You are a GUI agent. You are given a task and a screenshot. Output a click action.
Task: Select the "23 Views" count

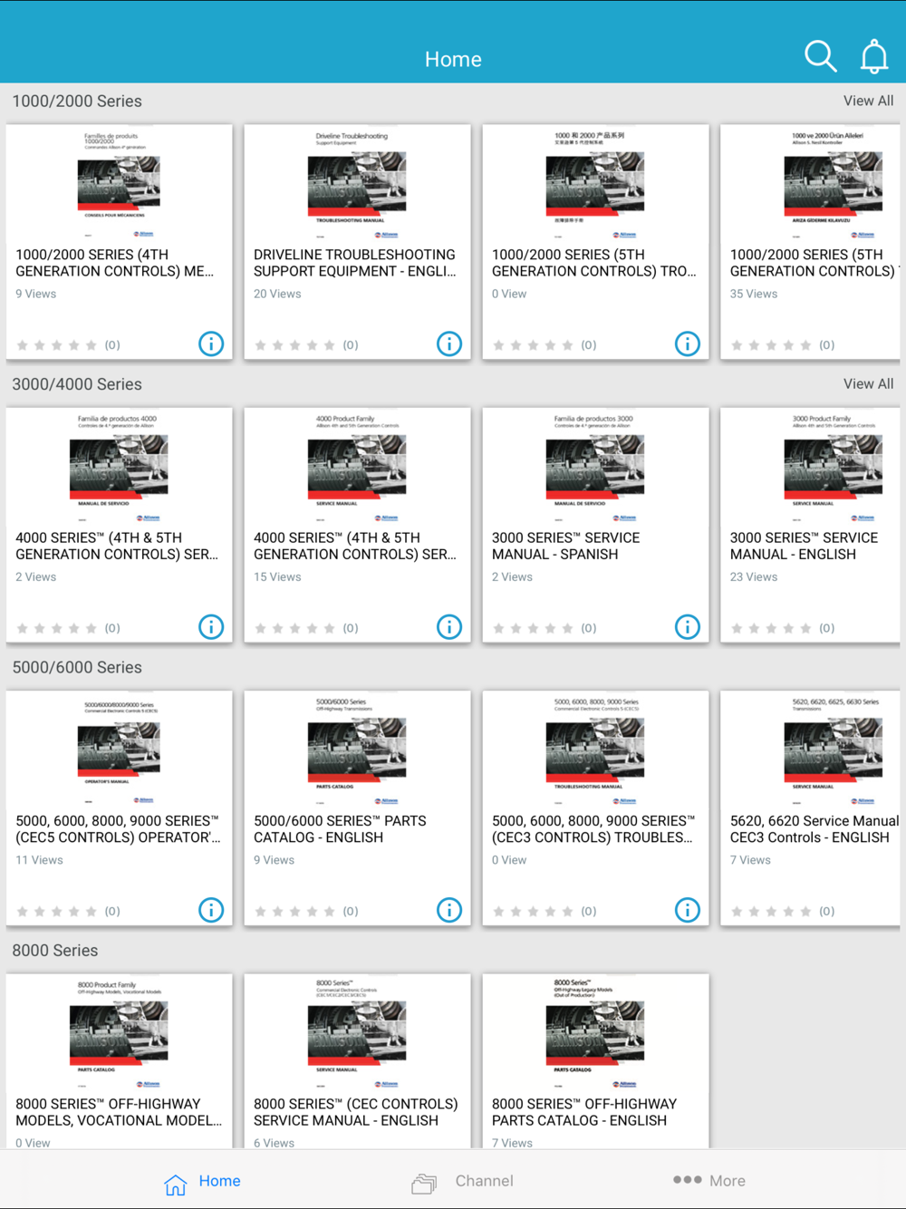(x=754, y=576)
